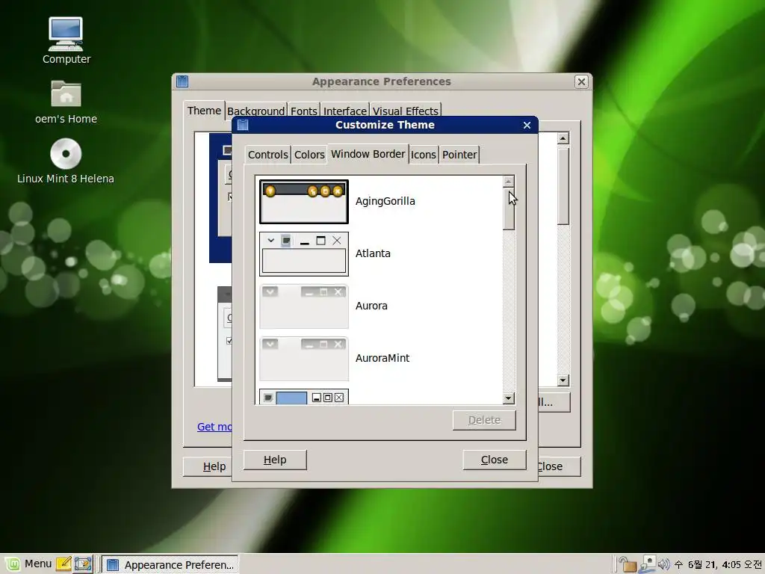Click the network connection tray icon
This screenshot has height=574, width=765.
coord(648,564)
